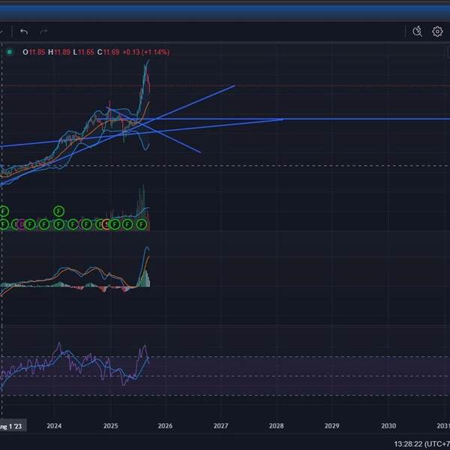Open the chart settings gear
Viewport: 450px width, 450px height.
[x=437, y=31]
